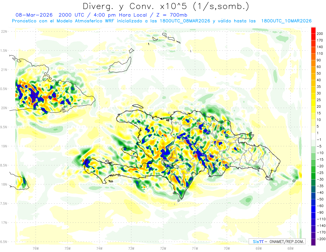
Task: Click the '76W' longitude label
Action: (x=36, y=248)
